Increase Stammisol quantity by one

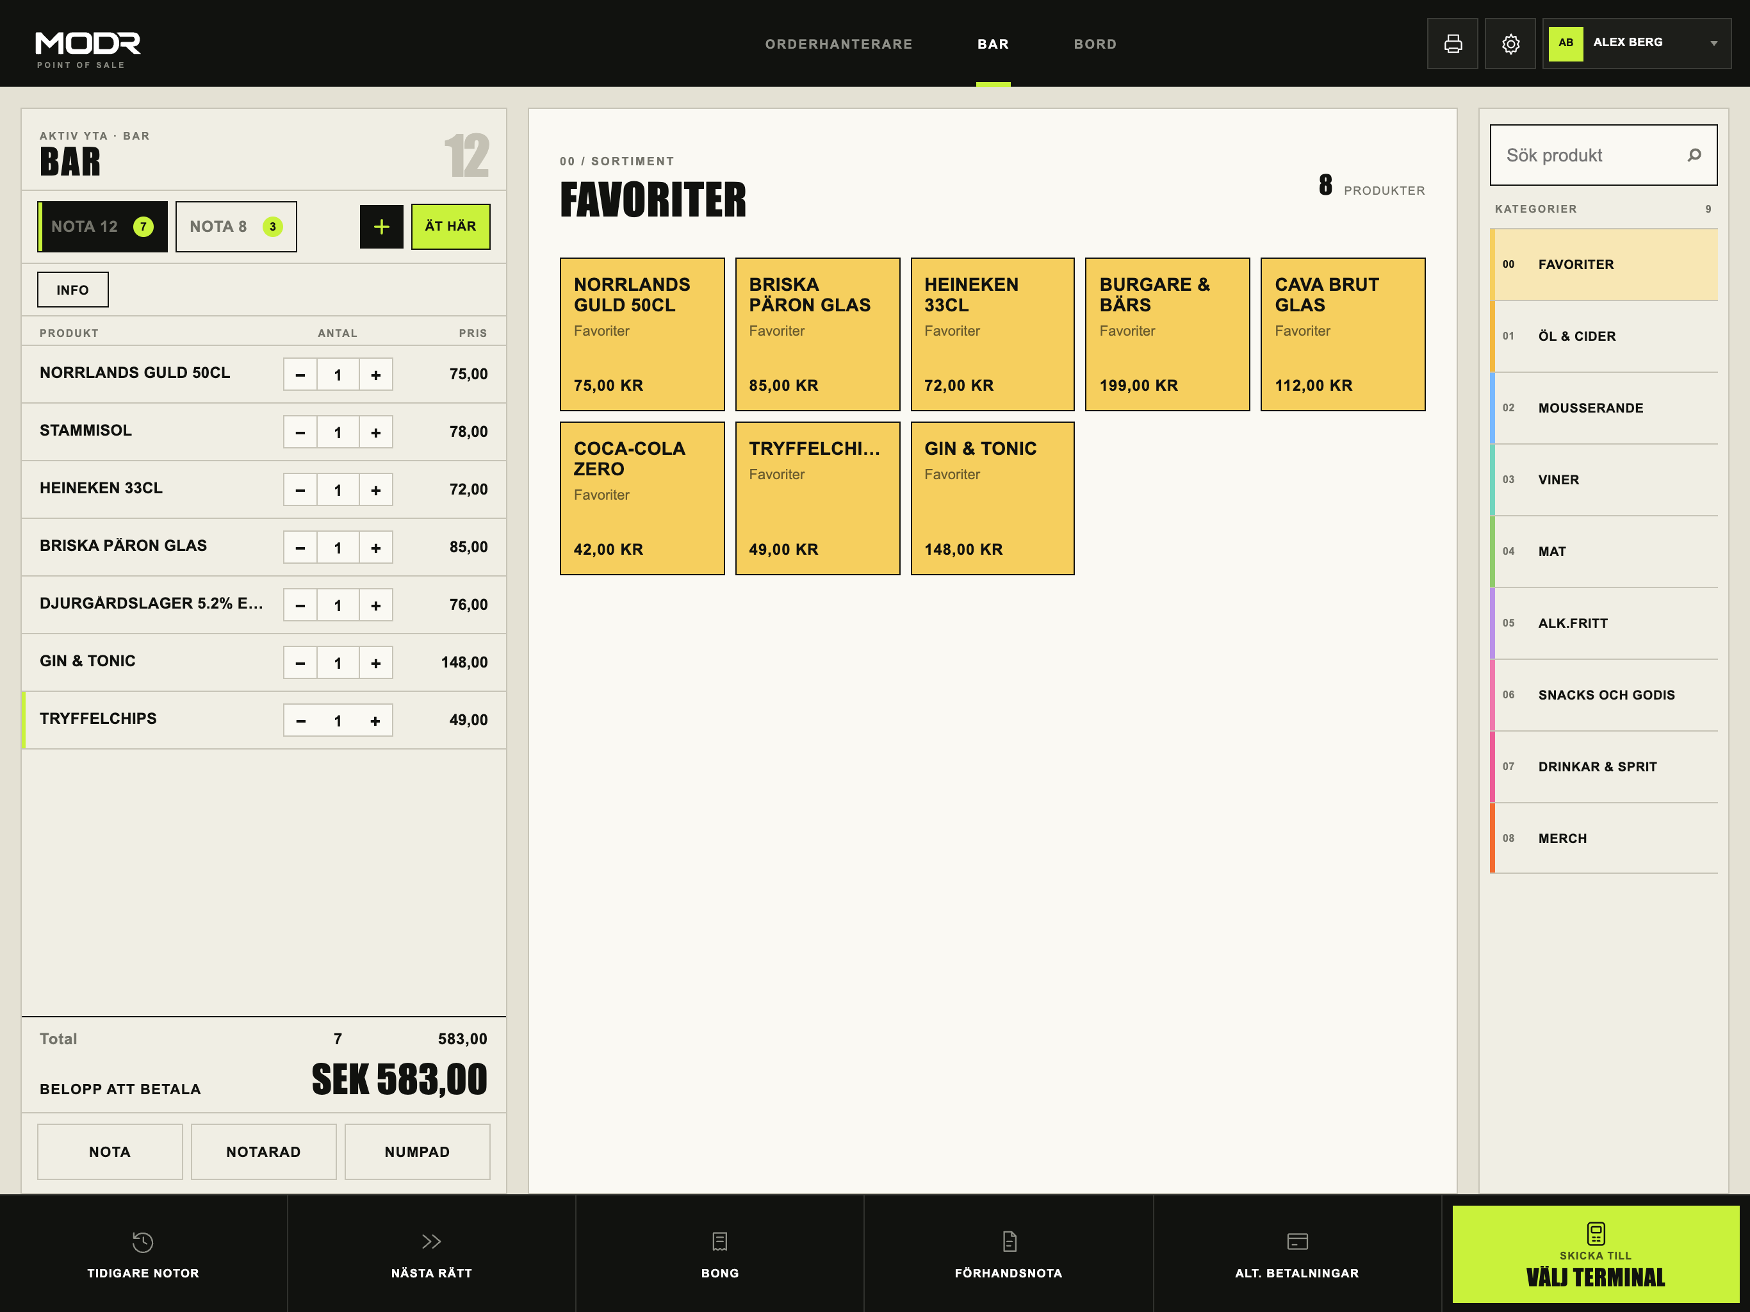tap(376, 432)
